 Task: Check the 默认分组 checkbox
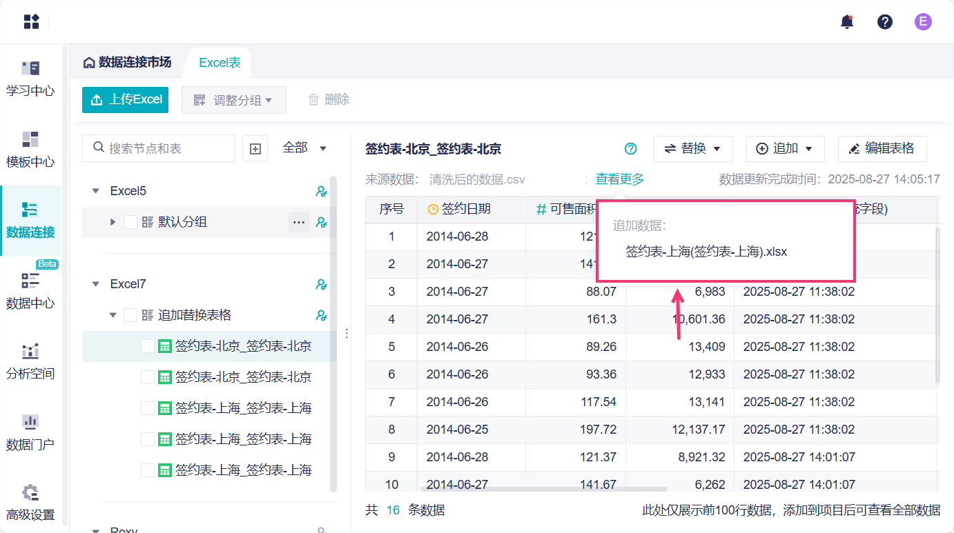point(130,222)
